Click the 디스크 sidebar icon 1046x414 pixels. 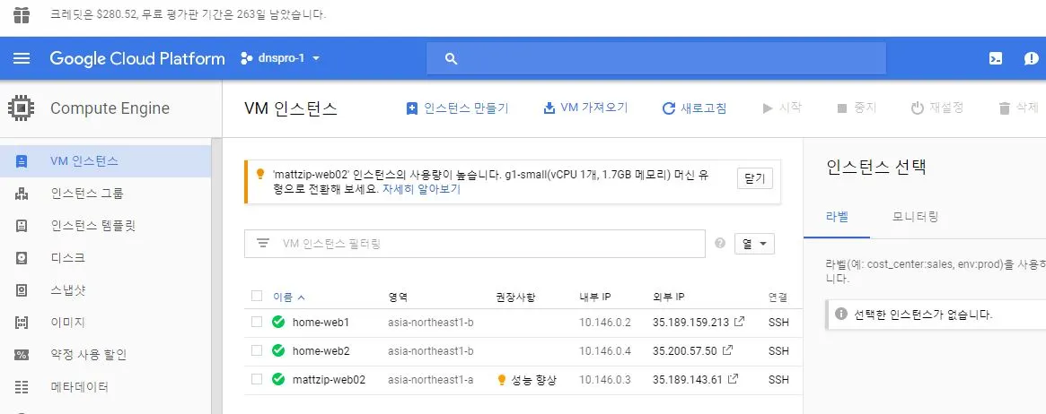click(22, 257)
